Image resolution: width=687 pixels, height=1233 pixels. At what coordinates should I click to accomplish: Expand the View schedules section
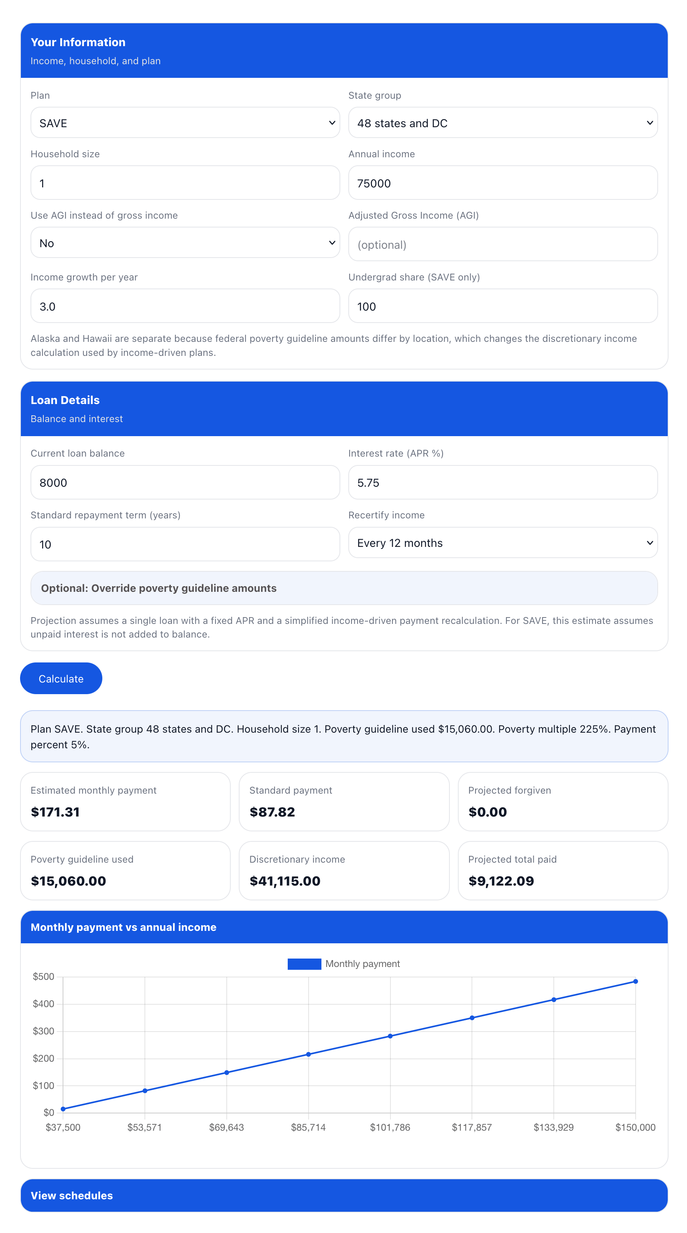(x=344, y=1196)
